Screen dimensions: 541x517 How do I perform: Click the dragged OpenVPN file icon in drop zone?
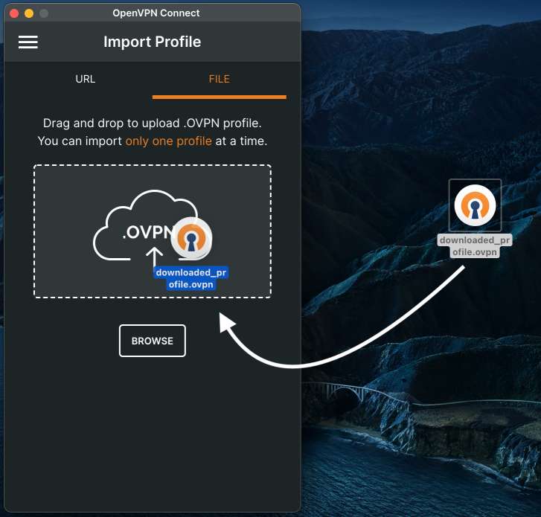click(191, 238)
